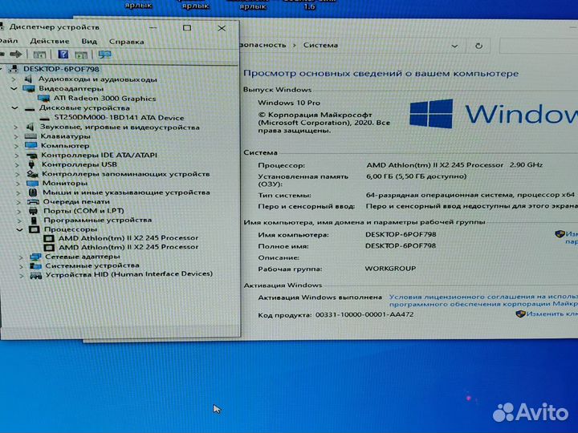Click the show/hide console tree toolbar icon
Viewport: 578px width, 433px height.
pyautogui.click(x=39, y=55)
